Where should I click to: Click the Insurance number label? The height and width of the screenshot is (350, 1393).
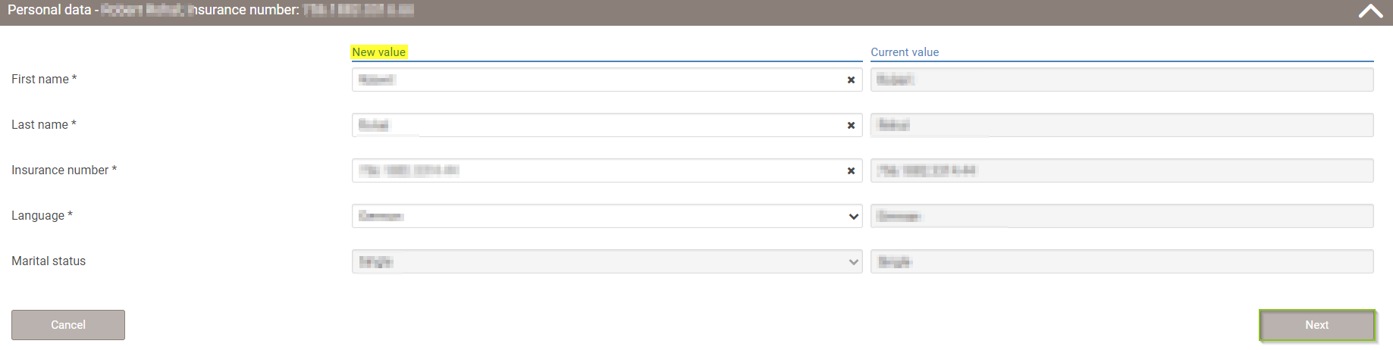(x=64, y=170)
